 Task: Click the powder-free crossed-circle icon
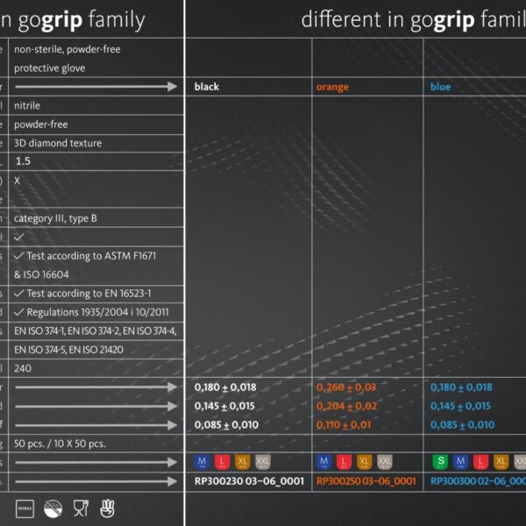(x=53, y=508)
